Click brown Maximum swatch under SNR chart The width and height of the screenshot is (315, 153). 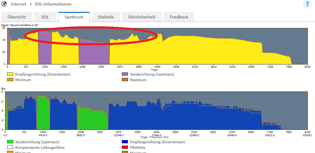125,80
